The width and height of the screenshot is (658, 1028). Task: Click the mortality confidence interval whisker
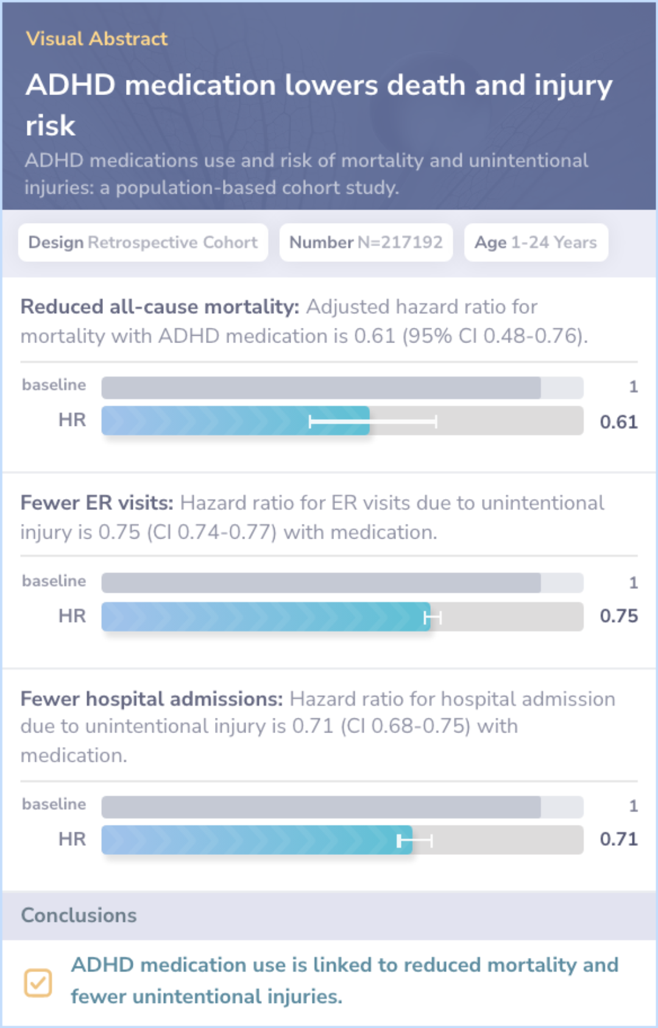coord(373,422)
